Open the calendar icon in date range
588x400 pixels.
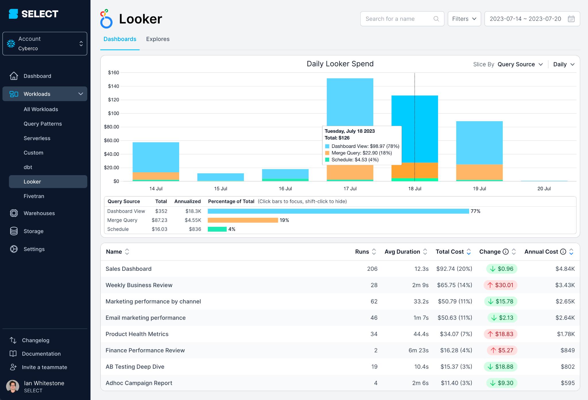(571, 19)
